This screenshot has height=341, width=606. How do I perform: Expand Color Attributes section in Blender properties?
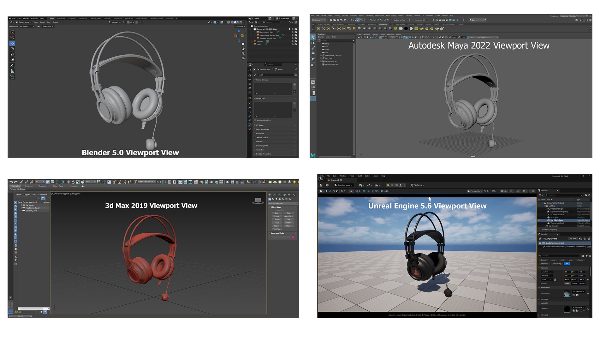pos(275,129)
